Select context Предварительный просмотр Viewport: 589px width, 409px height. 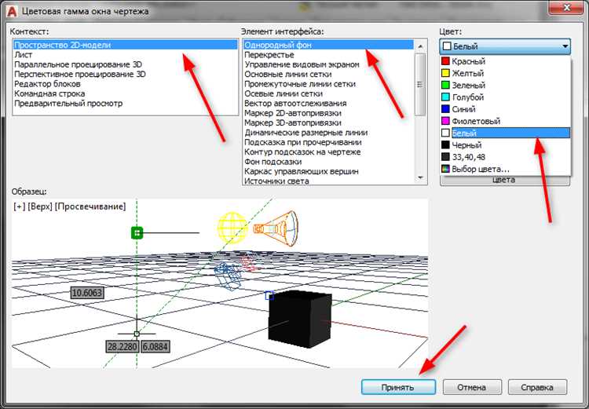click(126, 104)
